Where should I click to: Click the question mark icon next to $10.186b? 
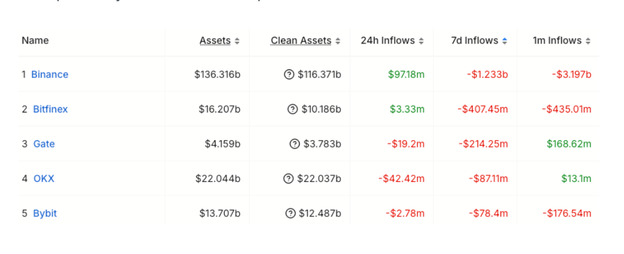tap(292, 109)
